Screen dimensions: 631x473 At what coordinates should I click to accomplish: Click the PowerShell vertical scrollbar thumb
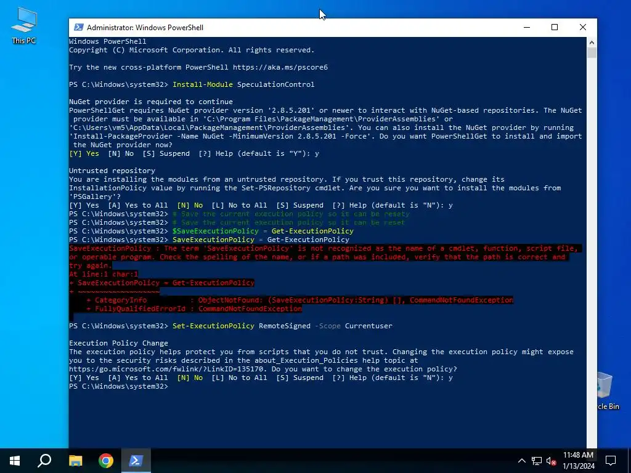[592, 53]
